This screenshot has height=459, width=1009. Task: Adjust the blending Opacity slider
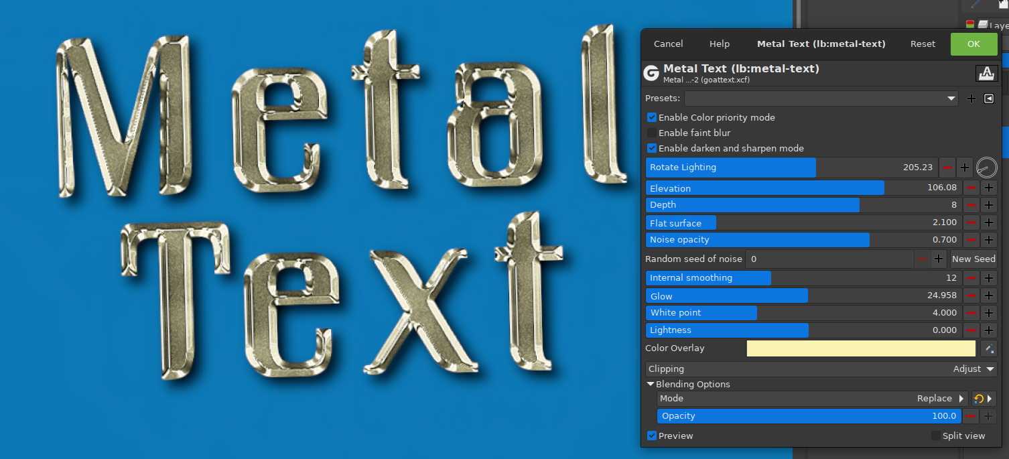coord(809,416)
